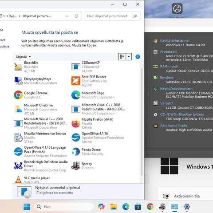Select Visual C++ 2008 x86 icon

coord(18,123)
